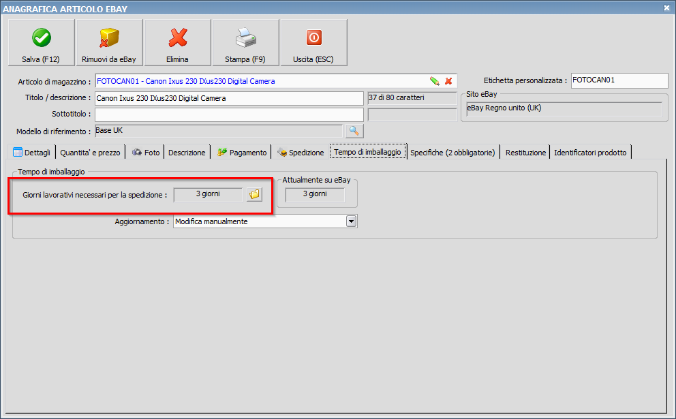Switch to the Foto tab
Image resolution: width=676 pixels, height=419 pixels.
[146, 152]
